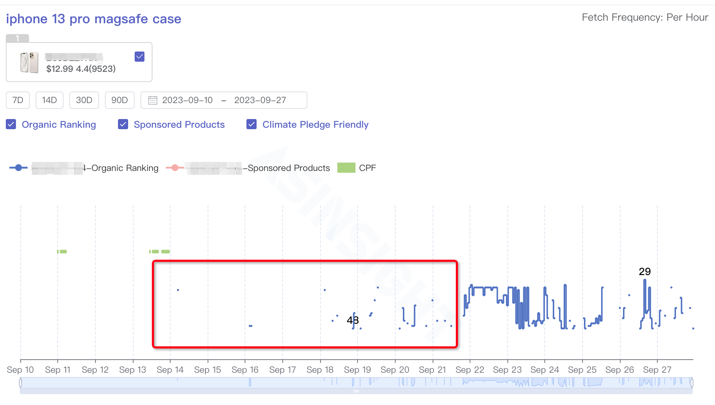
Task: Select the 7D time range
Action: click(18, 100)
